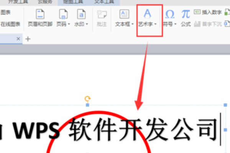Switch to the 云服务 tab
Viewport: 230px width, 153px height.
[45, 2]
